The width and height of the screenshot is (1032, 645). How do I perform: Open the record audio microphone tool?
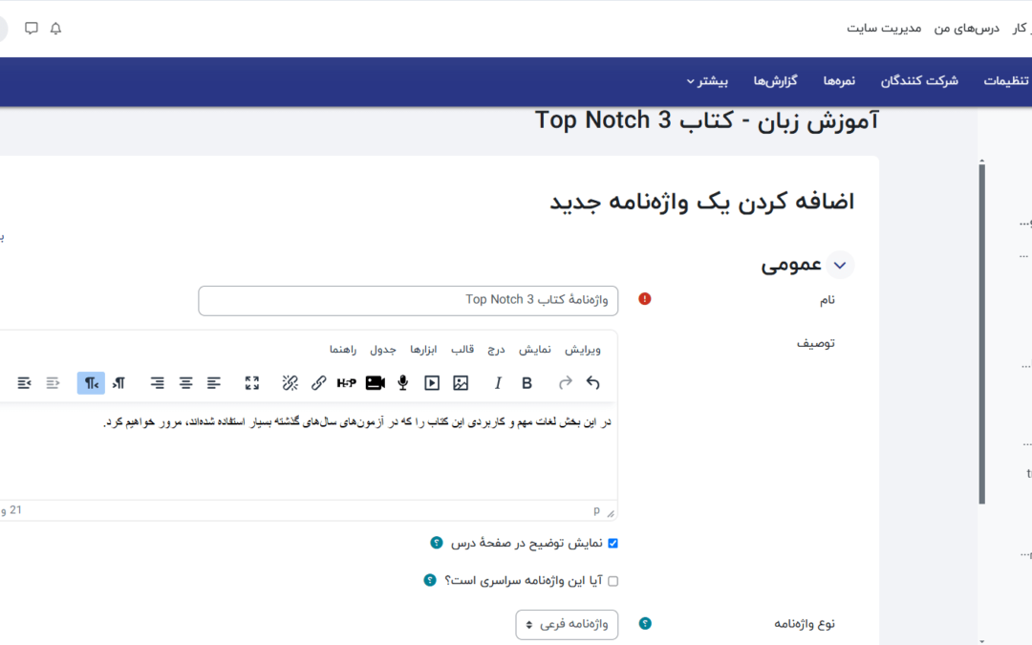click(x=403, y=383)
